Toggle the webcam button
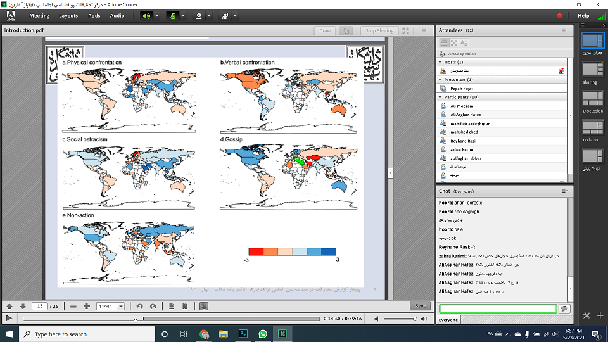The height and width of the screenshot is (342, 608). click(199, 16)
